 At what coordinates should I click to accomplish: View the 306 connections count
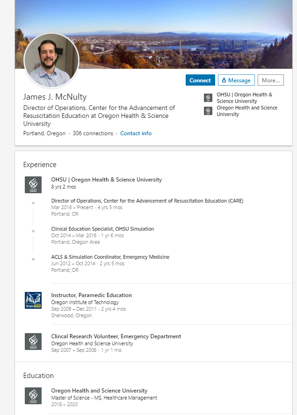(93, 133)
